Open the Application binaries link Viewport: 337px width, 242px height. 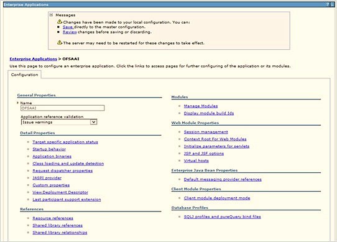click(x=52, y=156)
